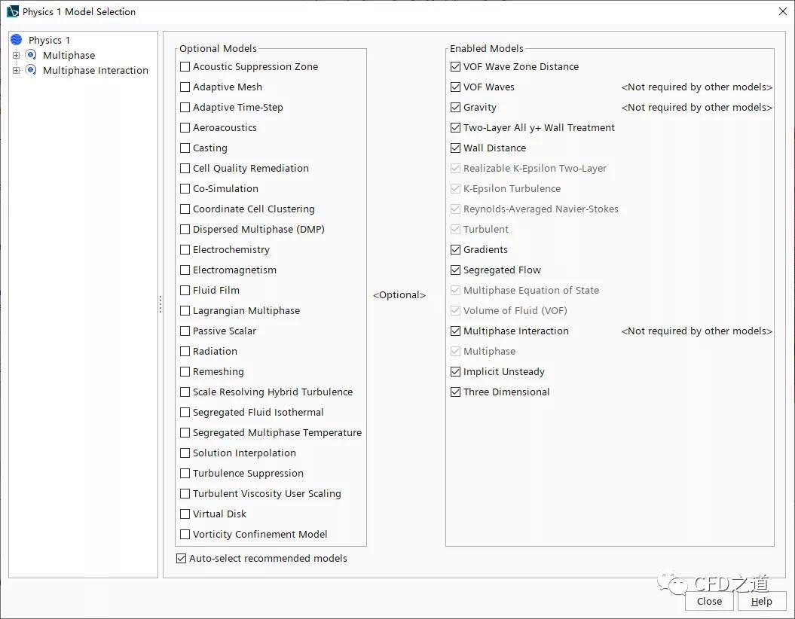The image size is (795, 619).
Task: Enable the Fluid Film model
Action: pyautogui.click(x=185, y=290)
